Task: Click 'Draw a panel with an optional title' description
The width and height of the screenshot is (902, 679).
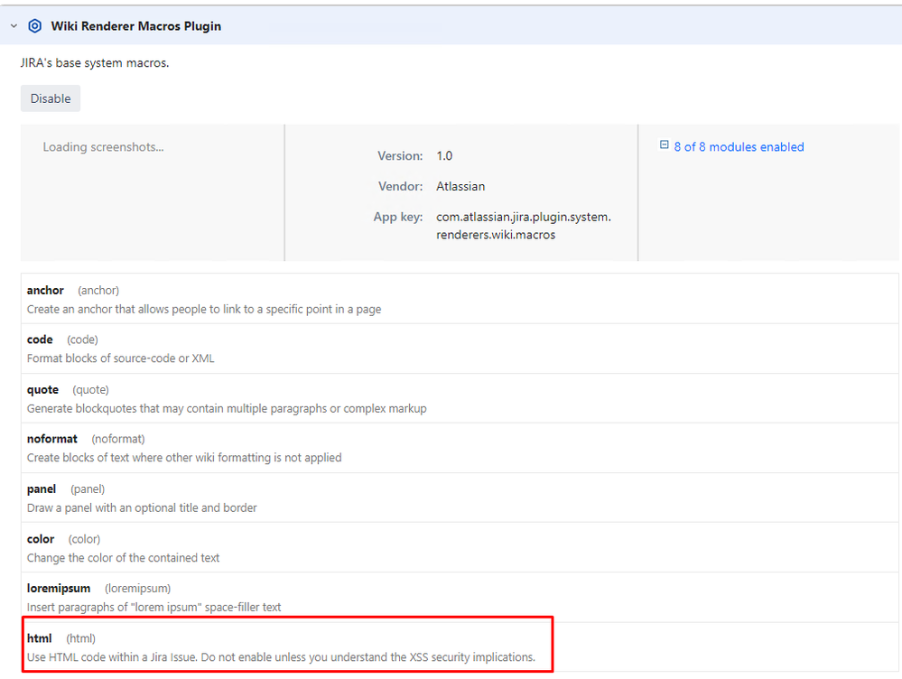Action: (142, 508)
